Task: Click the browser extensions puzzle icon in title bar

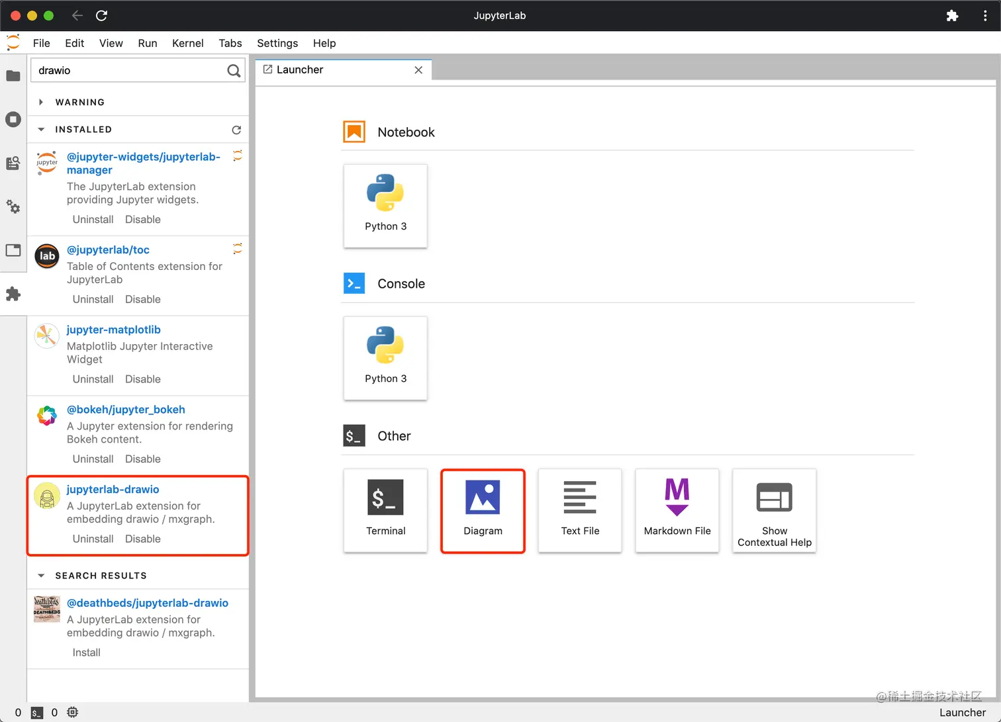Action: [952, 16]
